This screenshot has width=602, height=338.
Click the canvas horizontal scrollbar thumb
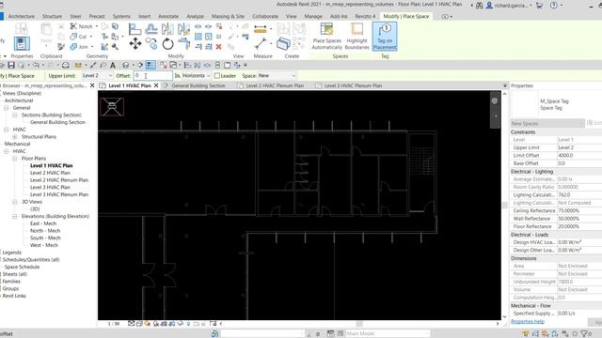359,324
